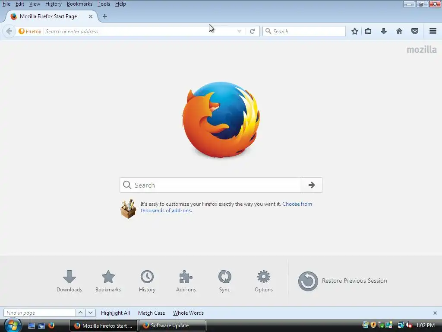The image size is (442, 332).
Task: Open the Pocket icon in toolbar
Action: coord(415,31)
